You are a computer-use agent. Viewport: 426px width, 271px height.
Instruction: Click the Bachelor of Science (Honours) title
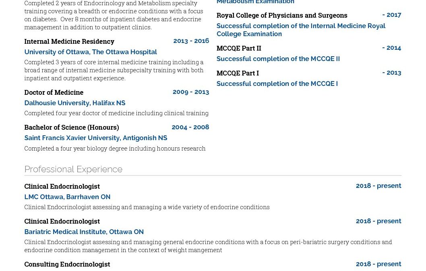[x=71, y=127]
